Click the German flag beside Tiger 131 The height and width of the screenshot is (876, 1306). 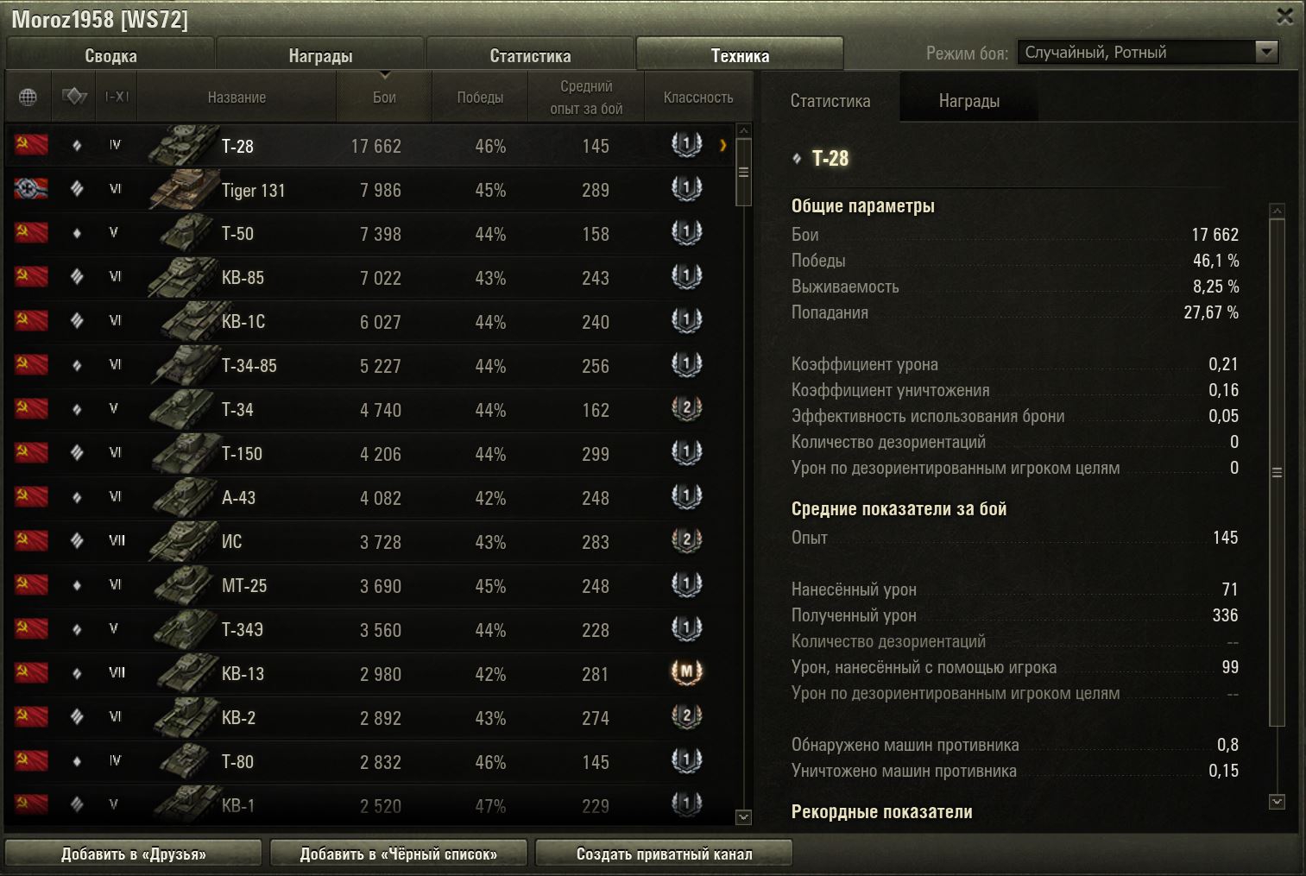31,188
